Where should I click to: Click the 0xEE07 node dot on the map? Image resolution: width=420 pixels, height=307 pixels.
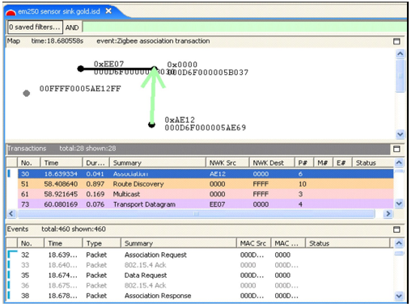pos(80,69)
